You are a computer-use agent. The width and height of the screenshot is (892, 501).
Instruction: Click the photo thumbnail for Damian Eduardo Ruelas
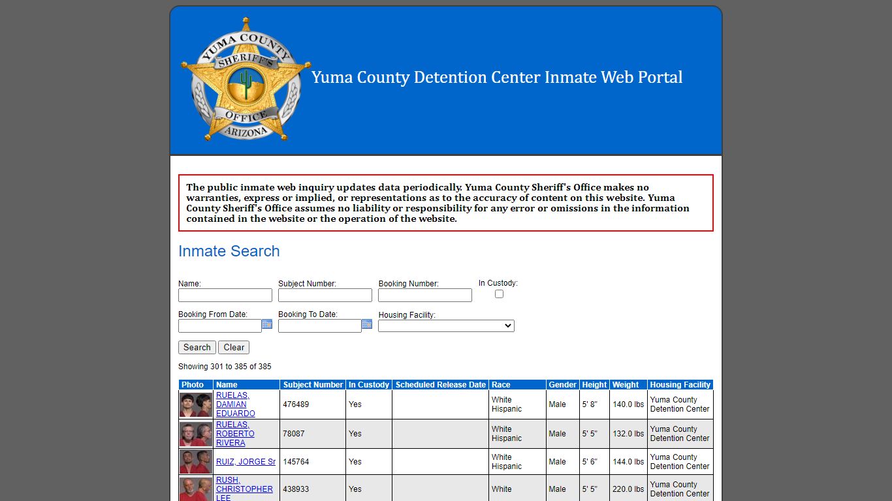pos(196,404)
